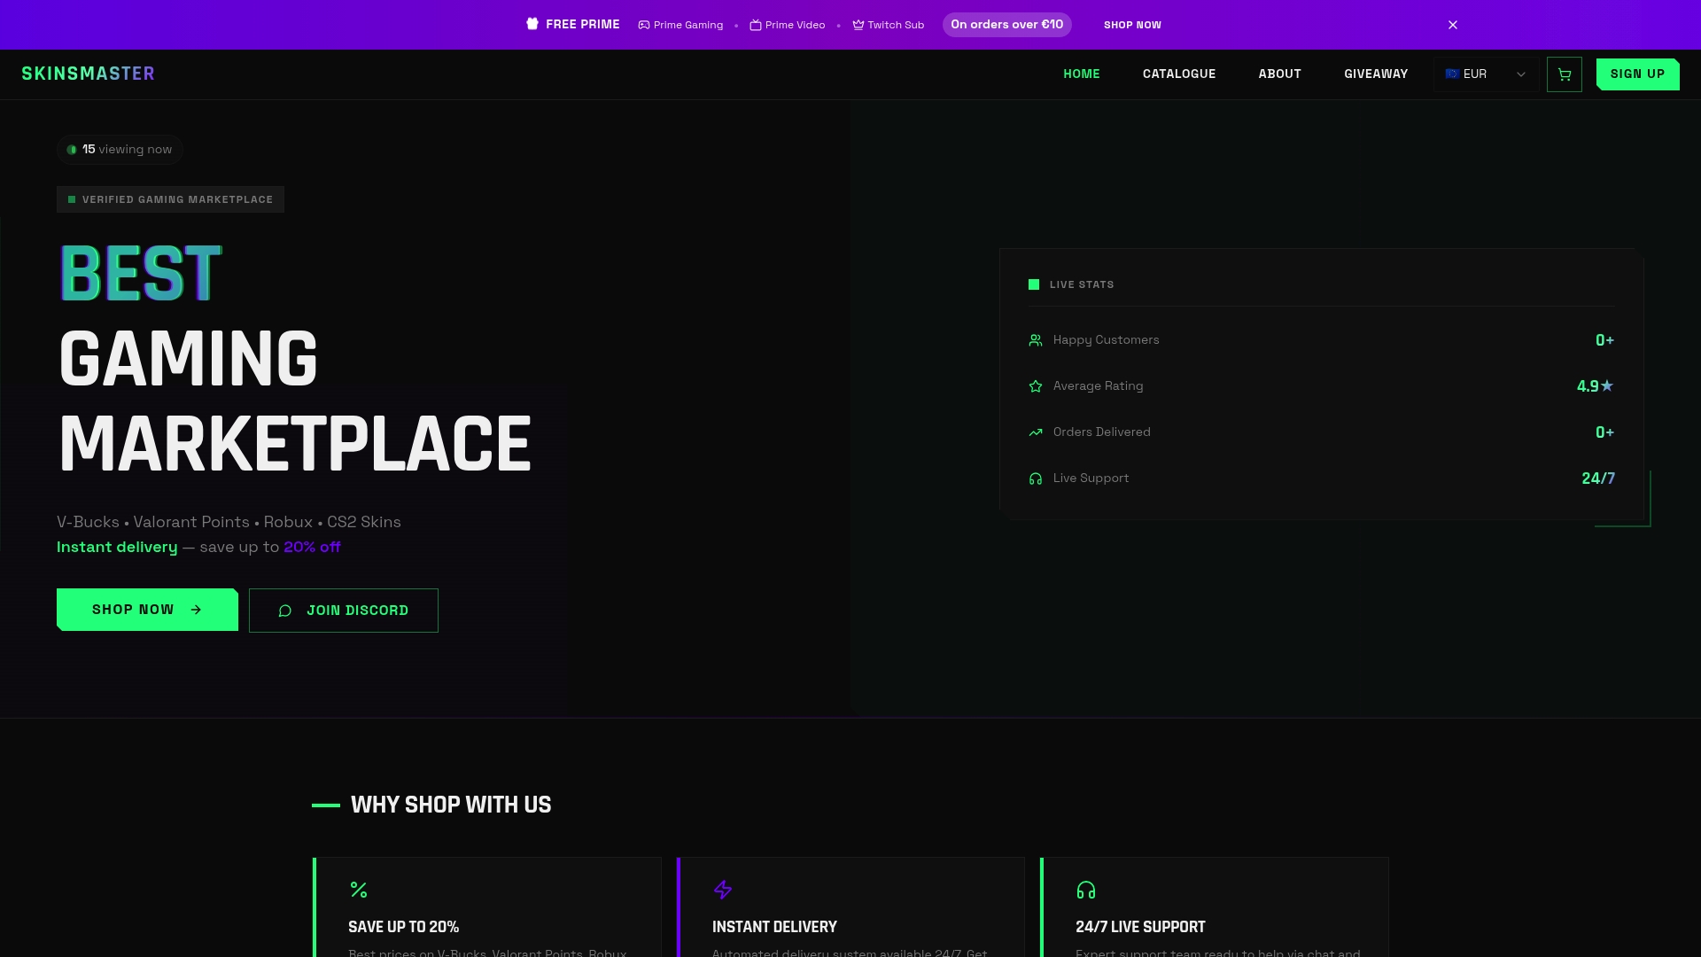Click the SKINSMASTER logo
The width and height of the screenshot is (1701, 957).
88,74
